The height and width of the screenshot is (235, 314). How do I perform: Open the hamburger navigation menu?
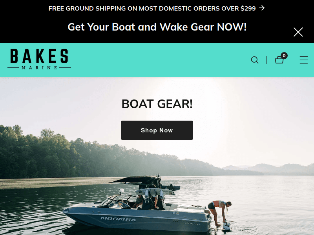click(x=303, y=60)
